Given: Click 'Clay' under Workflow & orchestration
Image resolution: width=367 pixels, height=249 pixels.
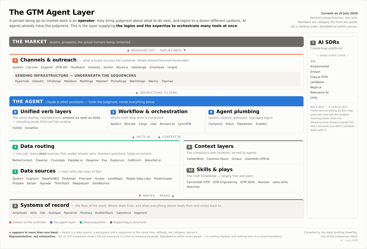Looking at the screenshot, I should (153, 124).
